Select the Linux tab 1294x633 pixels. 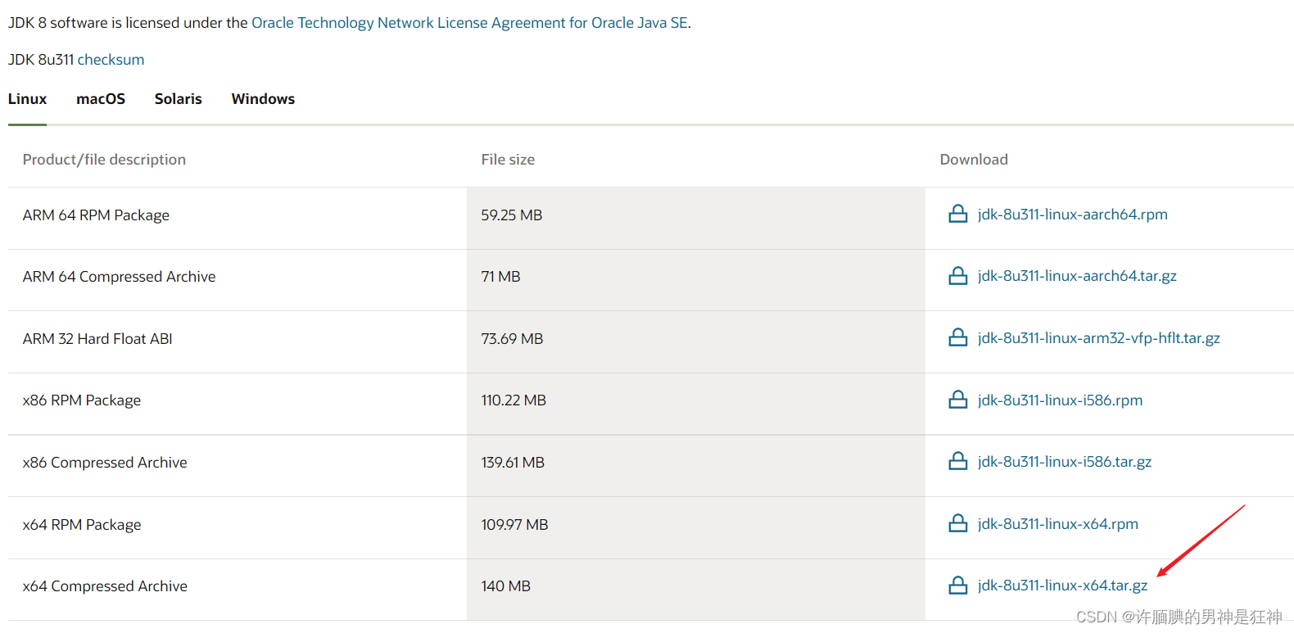point(27,99)
